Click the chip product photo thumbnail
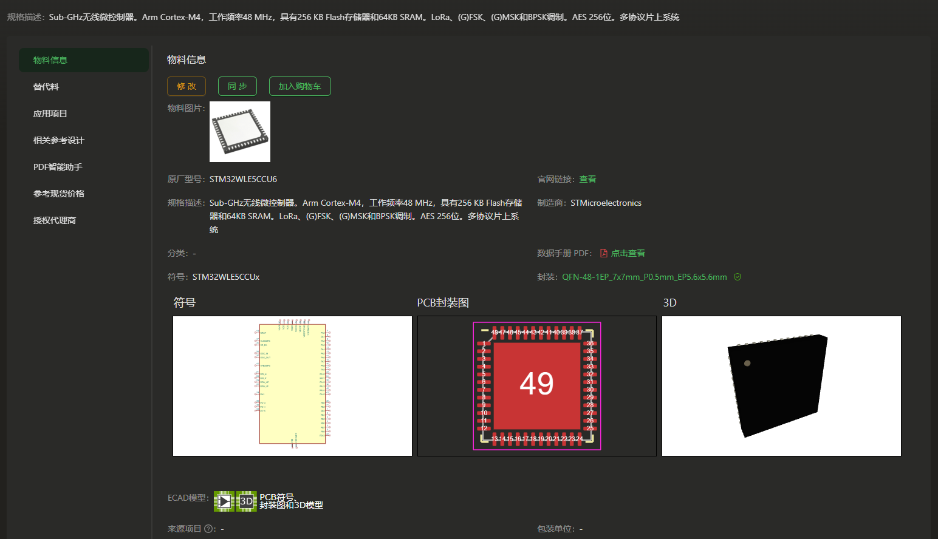Viewport: 938px width, 539px height. 240,132
